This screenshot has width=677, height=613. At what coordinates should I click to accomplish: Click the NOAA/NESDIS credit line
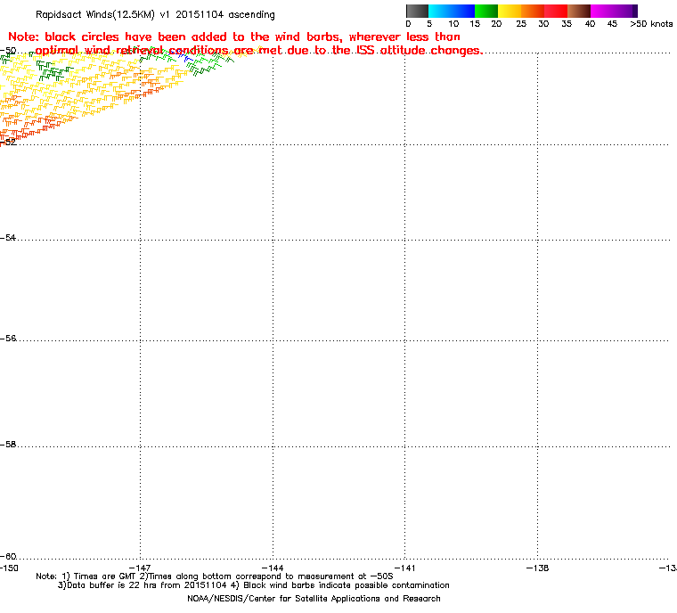pyautogui.click(x=314, y=599)
